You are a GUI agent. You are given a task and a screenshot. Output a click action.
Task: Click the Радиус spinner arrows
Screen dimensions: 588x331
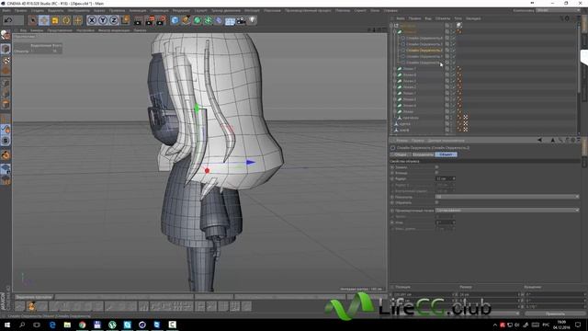454,178
